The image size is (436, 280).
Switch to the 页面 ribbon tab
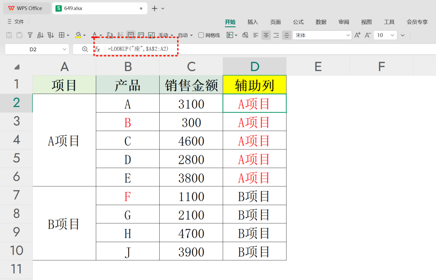click(x=275, y=22)
